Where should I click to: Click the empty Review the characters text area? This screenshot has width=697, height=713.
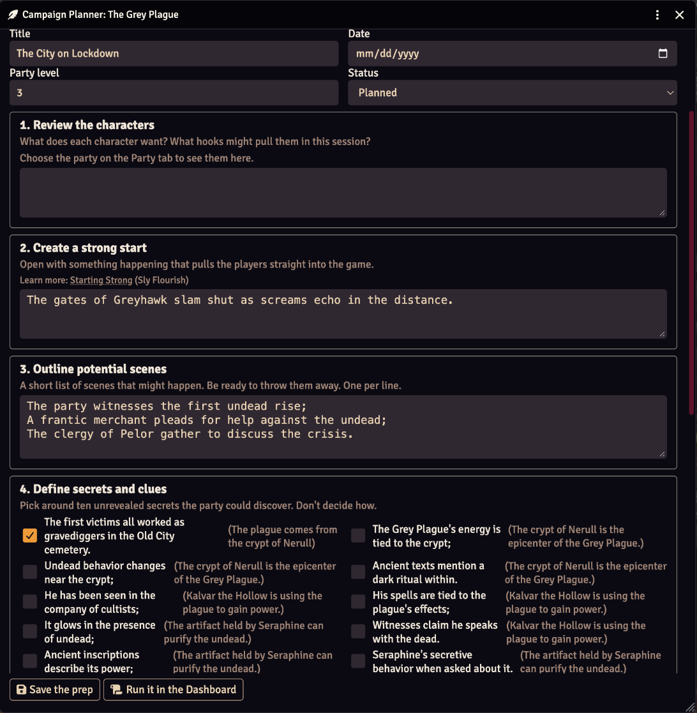click(343, 193)
